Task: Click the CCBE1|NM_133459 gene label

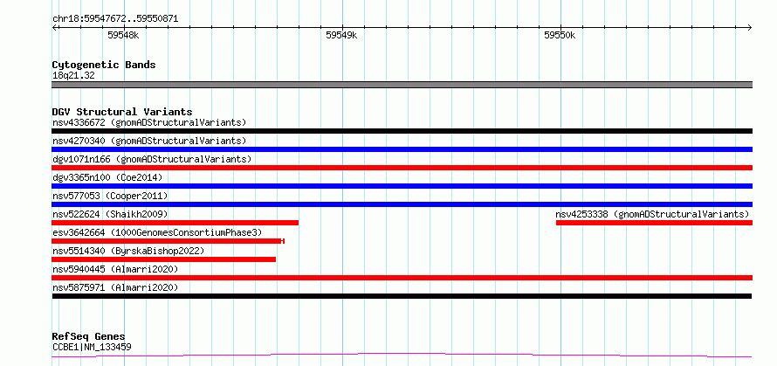Action: (x=92, y=347)
